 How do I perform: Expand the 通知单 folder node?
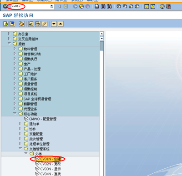[20, 124]
